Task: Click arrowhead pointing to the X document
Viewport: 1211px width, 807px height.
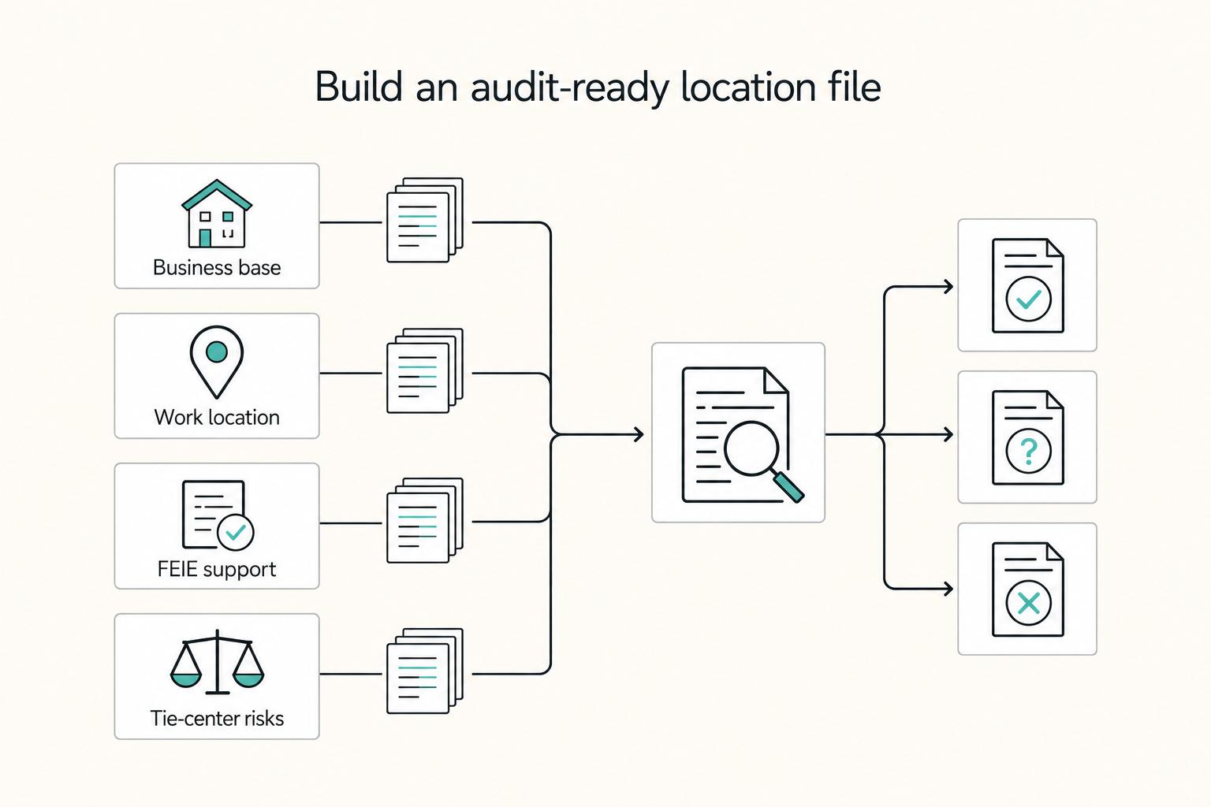Action: (948, 589)
